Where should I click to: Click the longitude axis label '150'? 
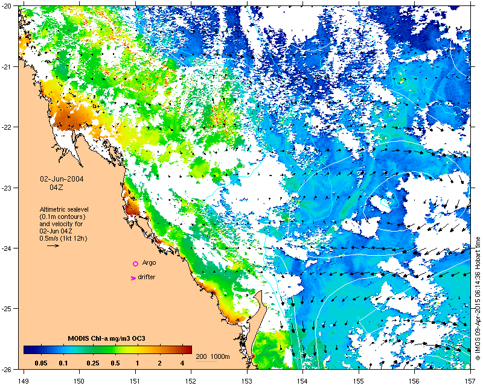coord(79,381)
